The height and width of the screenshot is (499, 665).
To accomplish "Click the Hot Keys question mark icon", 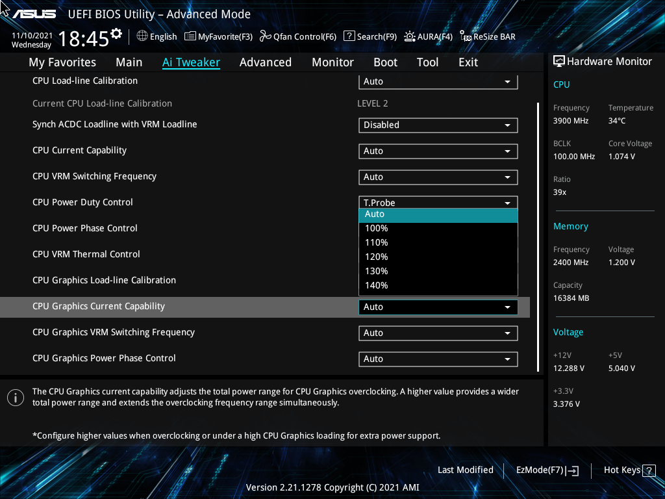I will (x=649, y=470).
